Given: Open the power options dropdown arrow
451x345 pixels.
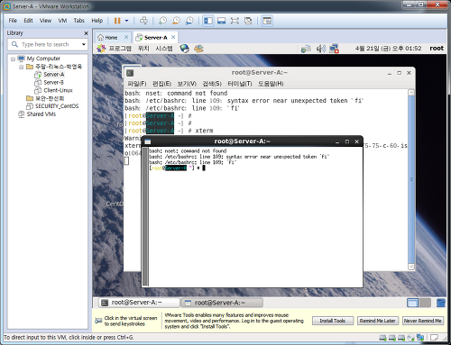Looking at the screenshot, I should click(x=126, y=21).
